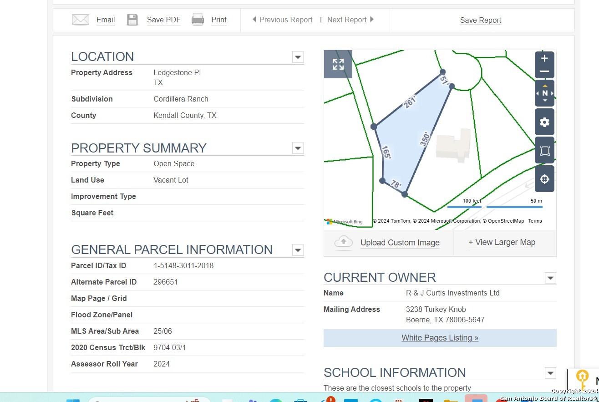Collapse the LOCATION section

point(298,57)
